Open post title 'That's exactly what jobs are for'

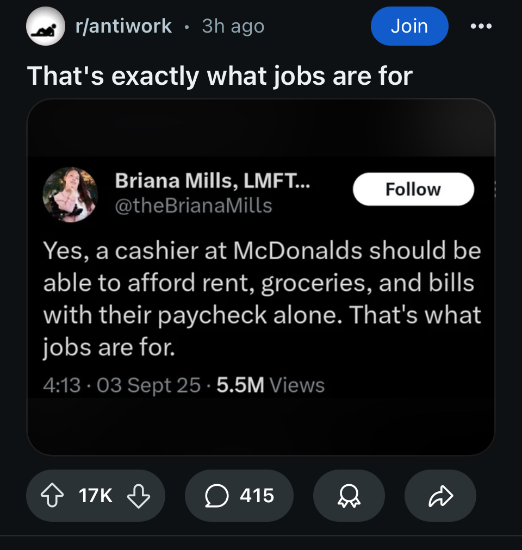pos(220,76)
